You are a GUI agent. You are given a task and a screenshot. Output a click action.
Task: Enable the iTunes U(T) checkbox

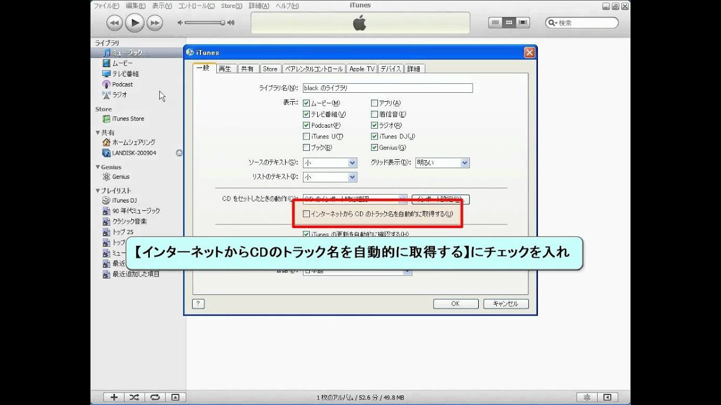click(x=306, y=137)
